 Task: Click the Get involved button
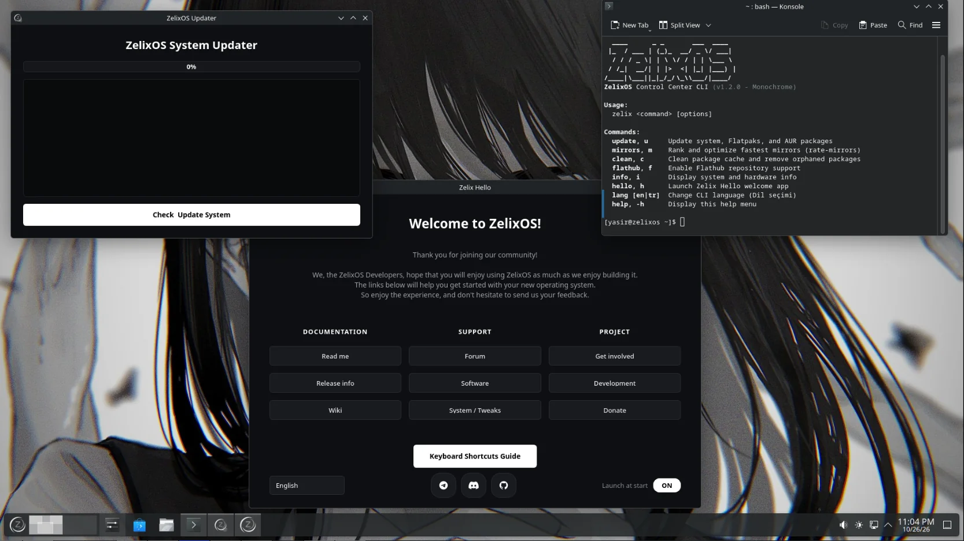pyautogui.click(x=615, y=356)
